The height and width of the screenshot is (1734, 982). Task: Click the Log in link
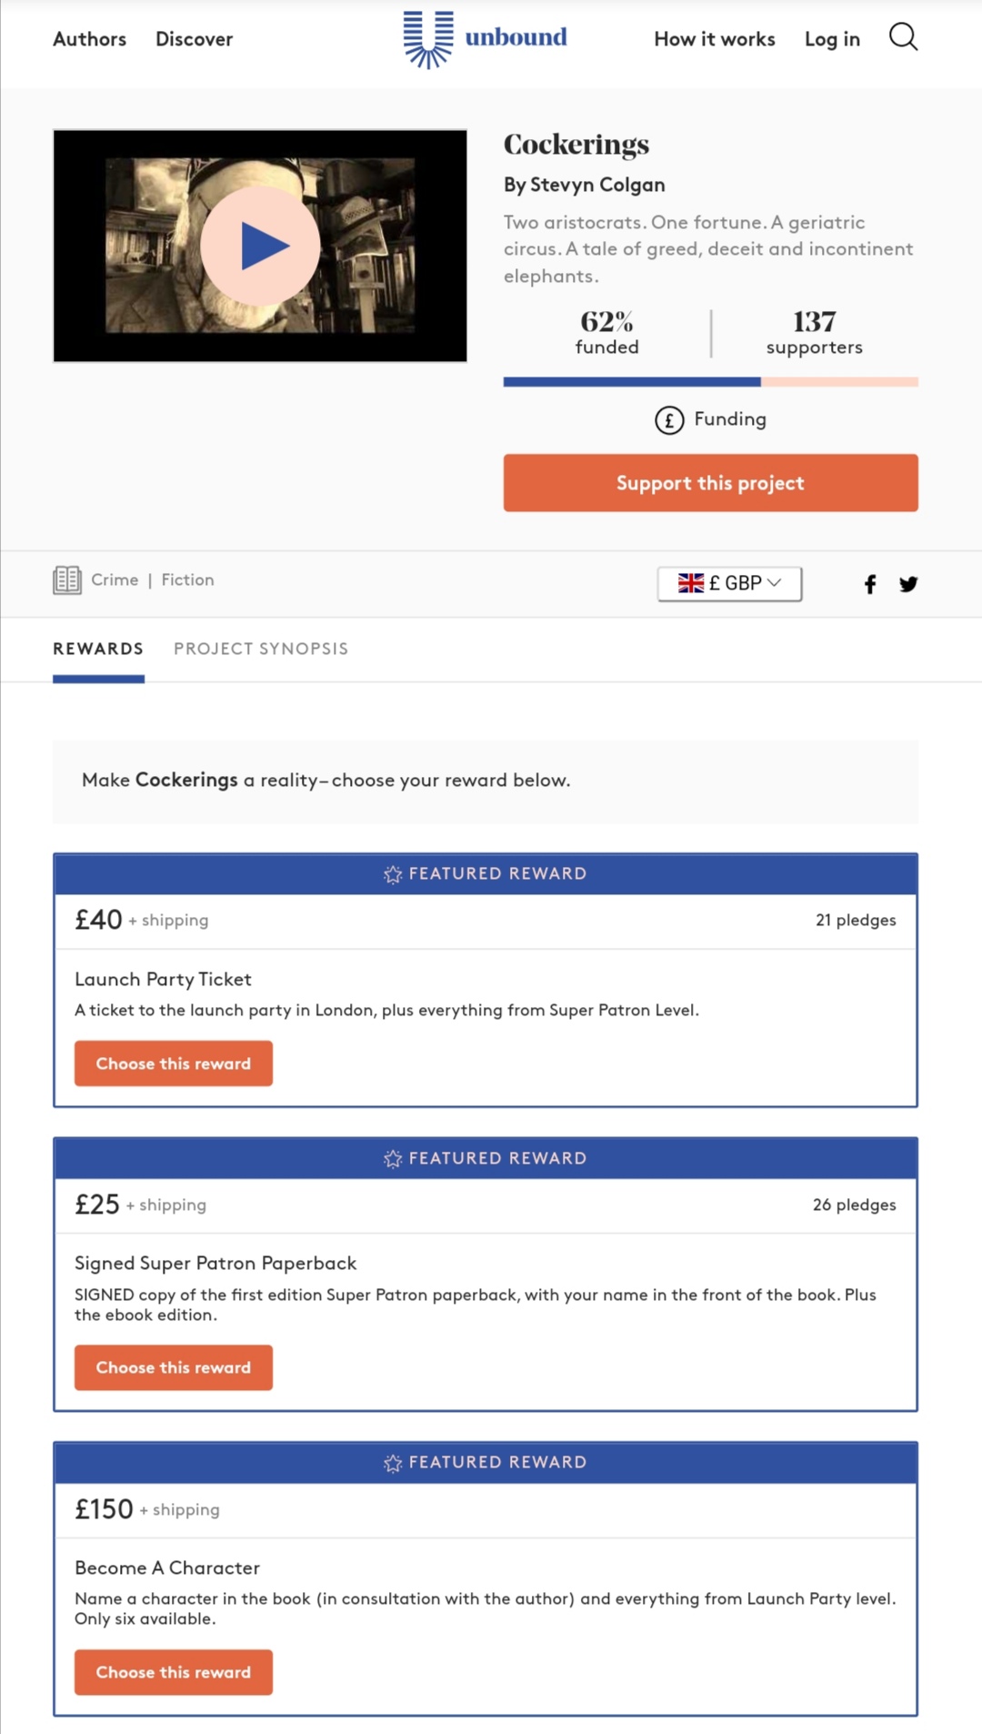tap(832, 39)
